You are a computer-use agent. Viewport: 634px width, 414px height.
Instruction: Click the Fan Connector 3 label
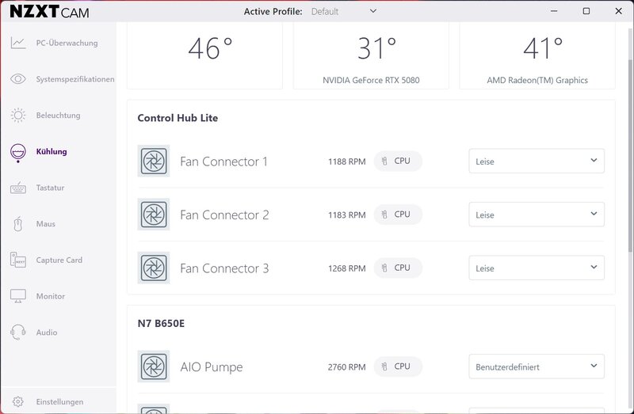(x=224, y=268)
